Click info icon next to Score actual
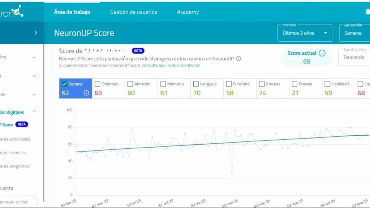The width and height of the screenshot is (370, 208). pos(322,53)
